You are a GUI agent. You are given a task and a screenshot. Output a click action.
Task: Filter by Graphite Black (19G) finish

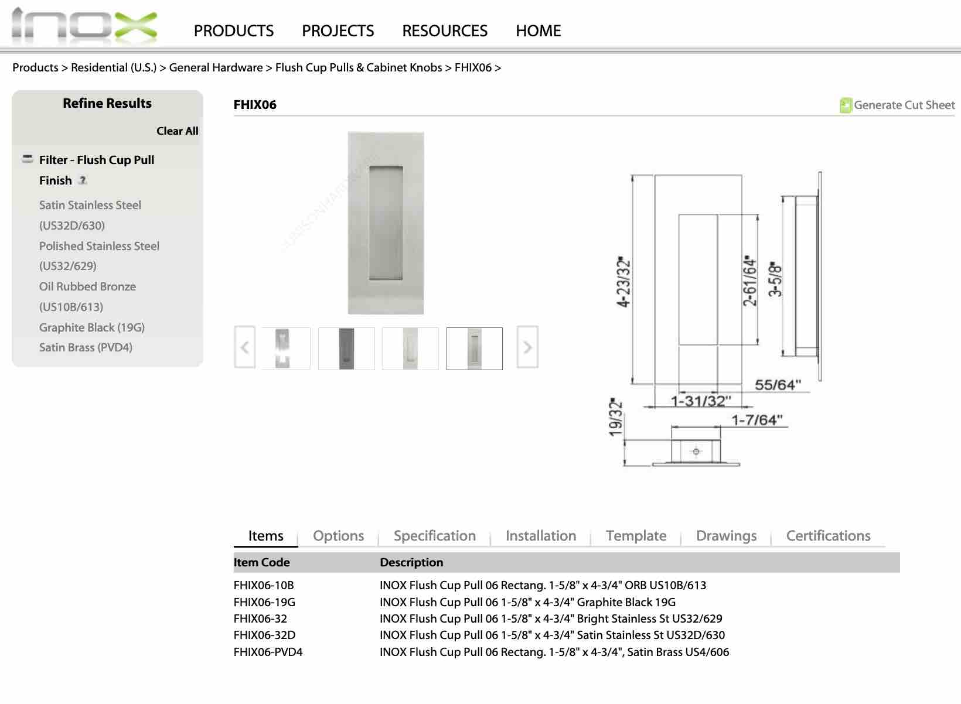click(92, 327)
